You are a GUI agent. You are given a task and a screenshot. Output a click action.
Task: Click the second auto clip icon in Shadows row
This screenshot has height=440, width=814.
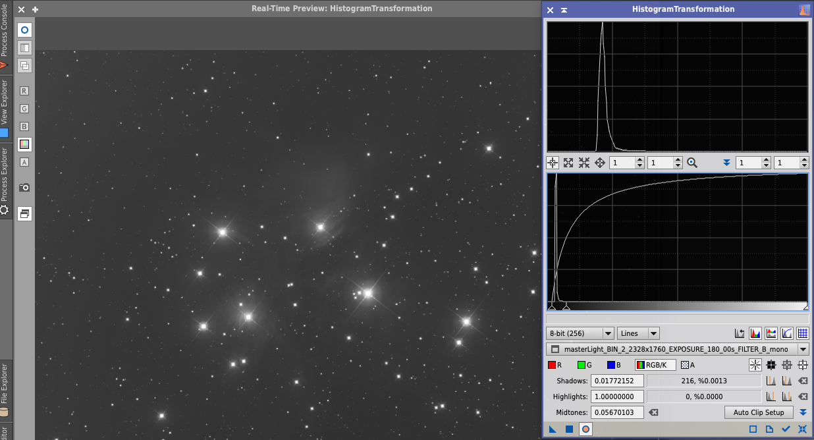787,381
